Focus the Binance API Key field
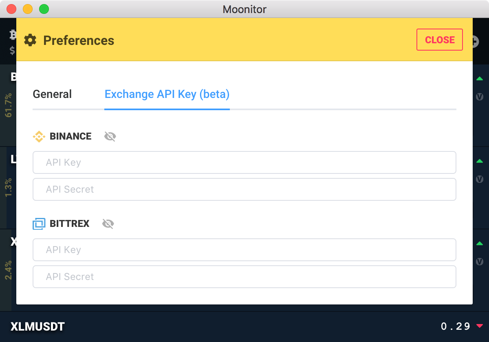 pos(244,162)
